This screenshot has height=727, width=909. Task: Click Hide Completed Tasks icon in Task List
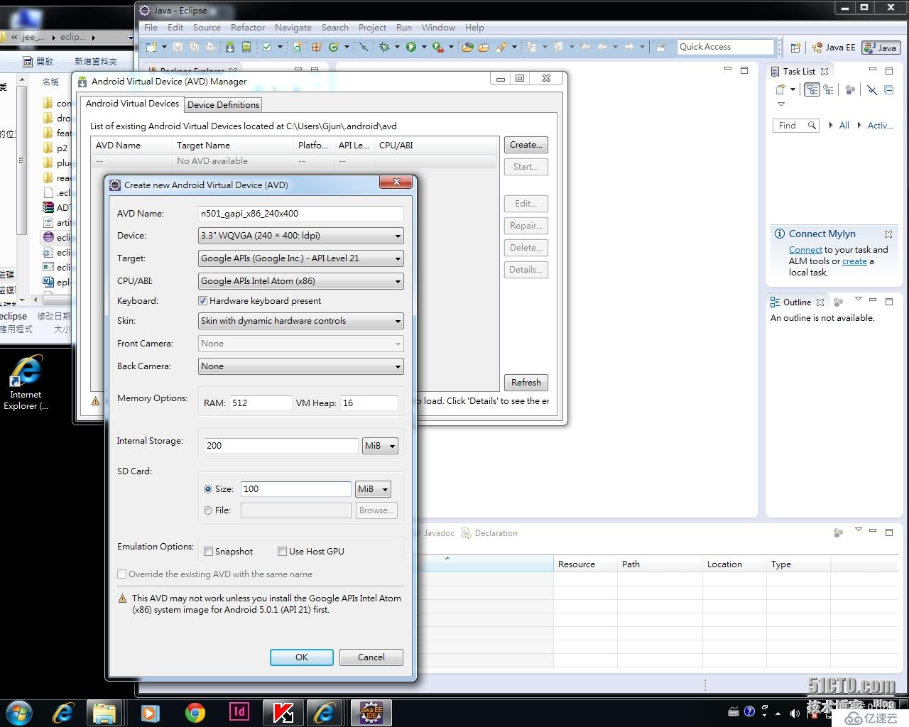[872, 89]
